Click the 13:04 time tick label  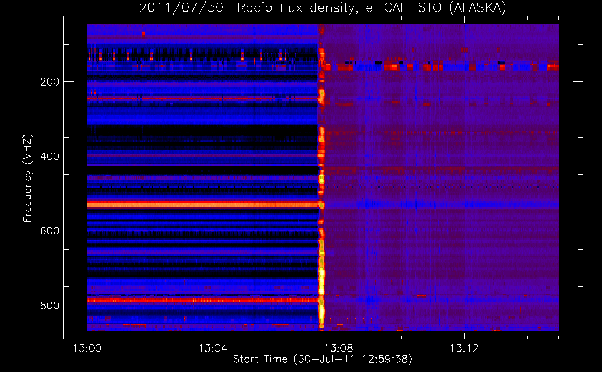click(x=213, y=348)
